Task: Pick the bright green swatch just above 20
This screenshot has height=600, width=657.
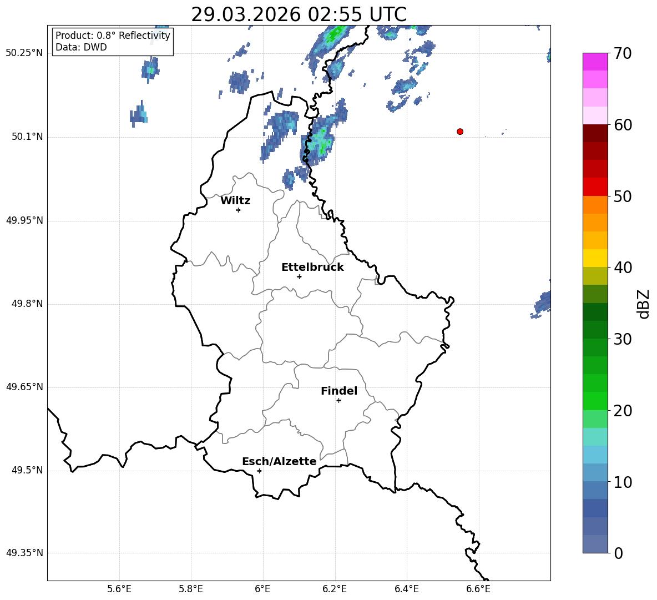Action: pyautogui.click(x=595, y=401)
